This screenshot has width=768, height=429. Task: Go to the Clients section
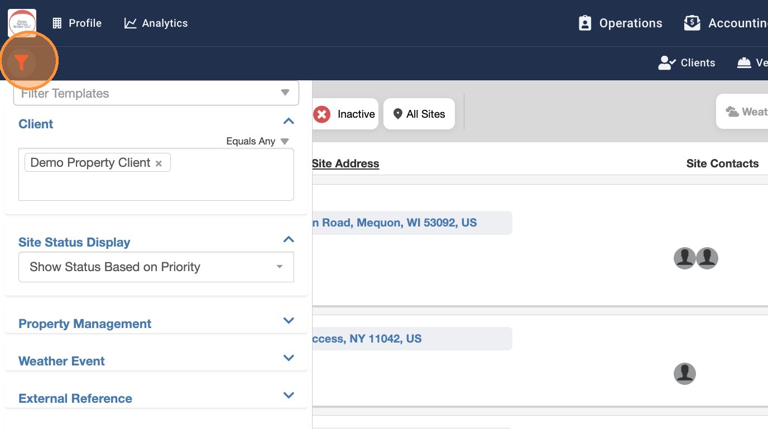pos(687,62)
